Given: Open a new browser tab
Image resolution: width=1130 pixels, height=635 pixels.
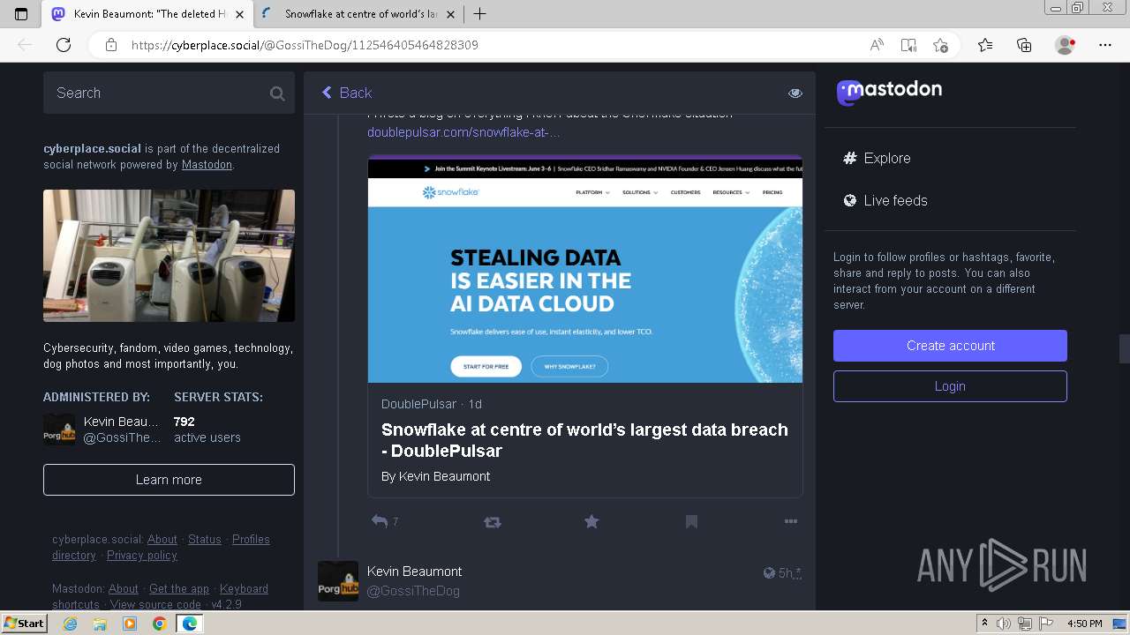Looking at the screenshot, I should point(480,14).
